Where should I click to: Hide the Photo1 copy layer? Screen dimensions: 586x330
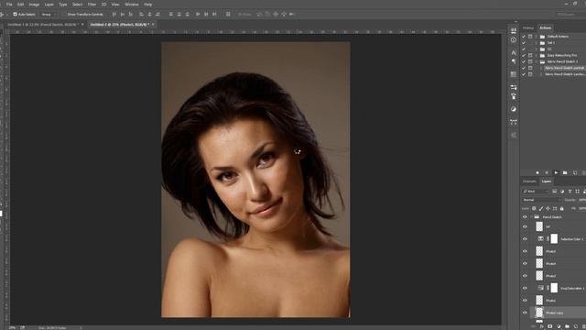click(x=525, y=313)
